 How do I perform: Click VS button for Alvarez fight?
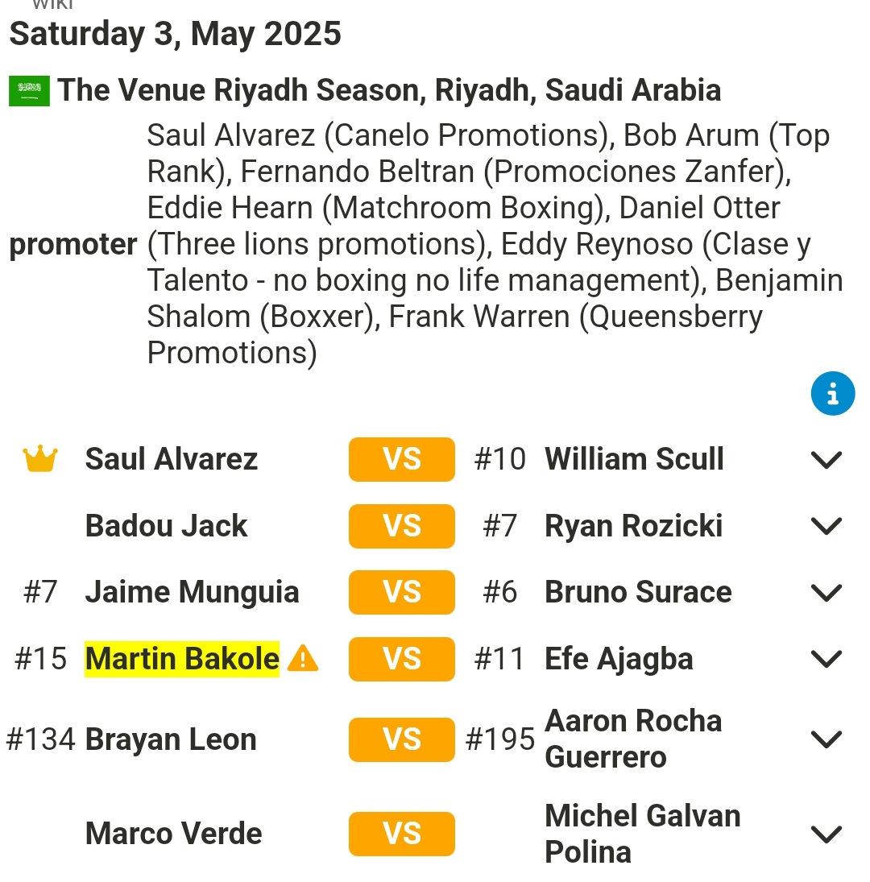coord(401,459)
